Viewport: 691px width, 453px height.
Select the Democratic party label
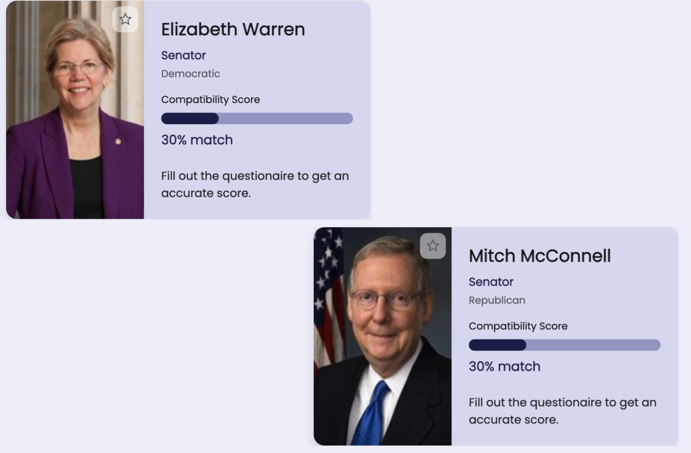[190, 74]
